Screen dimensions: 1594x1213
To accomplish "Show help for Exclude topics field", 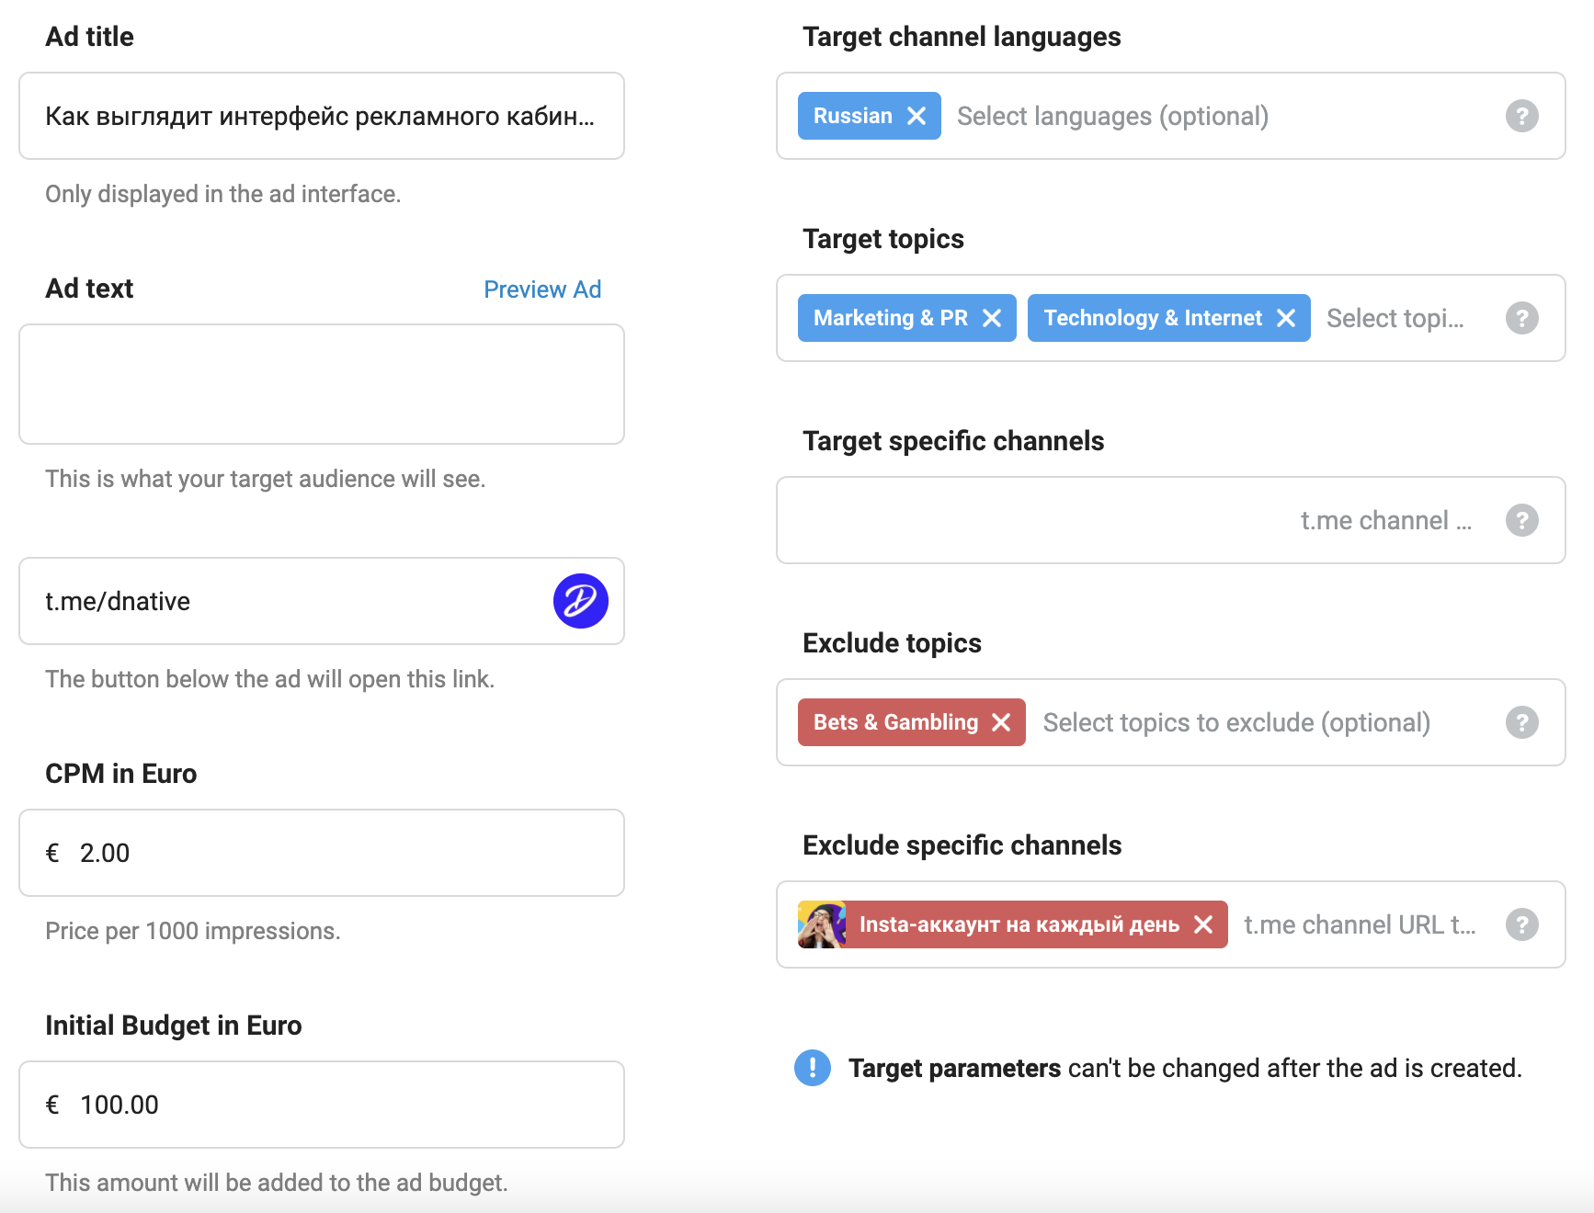I will pos(1522,722).
